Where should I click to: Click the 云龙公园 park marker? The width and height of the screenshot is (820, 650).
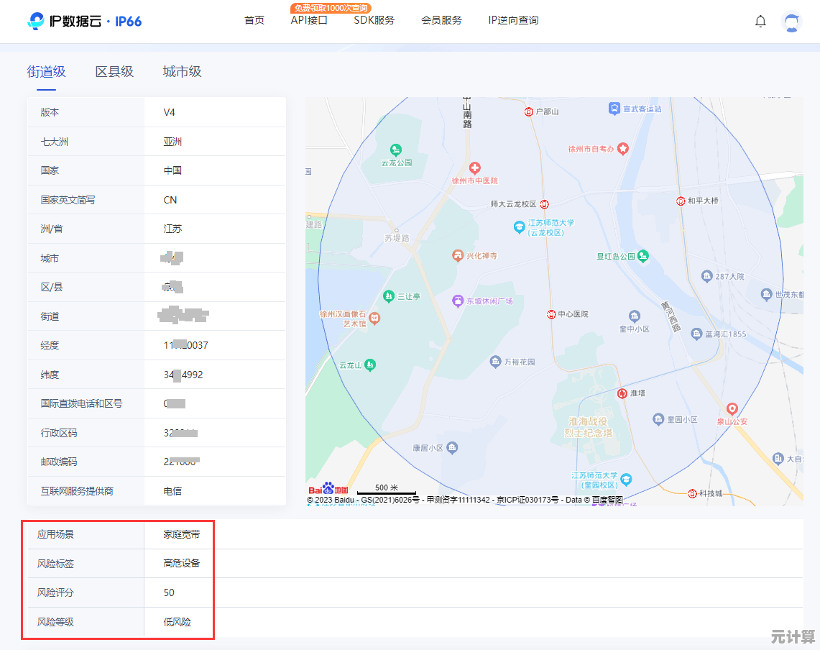coord(395,150)
